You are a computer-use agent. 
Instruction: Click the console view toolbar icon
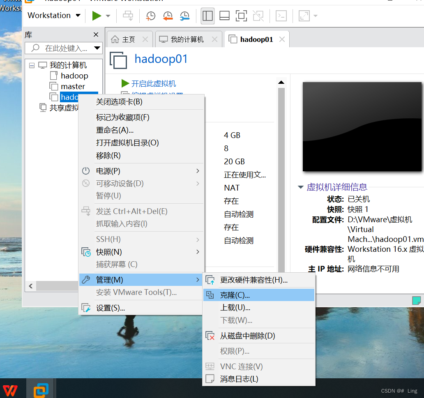pyautogui.click(x=281, y=16)
